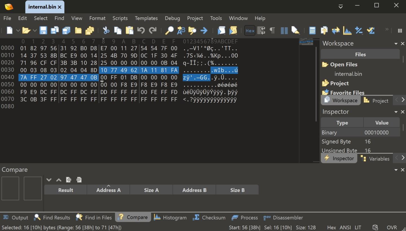Open the Templates menu
This screenshot has height=231, width=406.
click(146, 18)
